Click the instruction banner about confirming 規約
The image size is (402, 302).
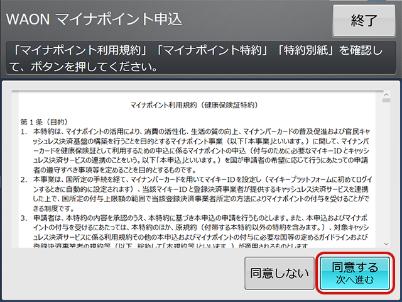coord(201,57)
